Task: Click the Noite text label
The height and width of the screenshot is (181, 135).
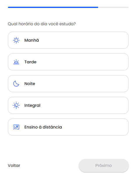Action: click(30, 84)
